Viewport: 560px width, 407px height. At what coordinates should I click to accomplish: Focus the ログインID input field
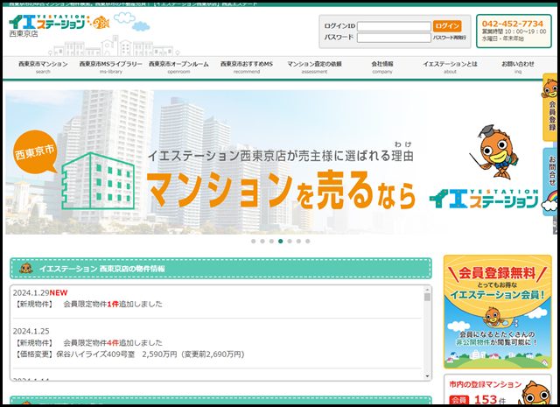(x=394, y=26)
